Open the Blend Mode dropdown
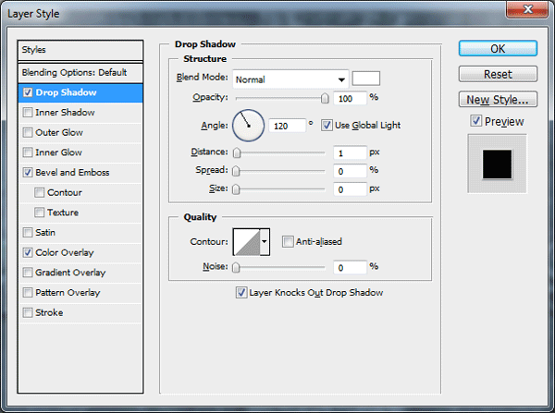555x413 pixels. (x=290, y=79)
